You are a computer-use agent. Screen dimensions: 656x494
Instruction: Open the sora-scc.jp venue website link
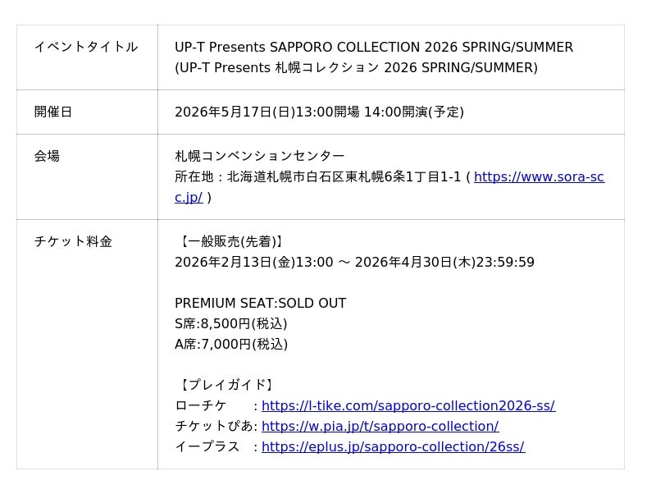[x=539, y=177]
